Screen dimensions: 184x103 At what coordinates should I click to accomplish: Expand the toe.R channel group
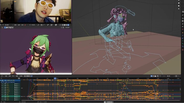(2, 100)
